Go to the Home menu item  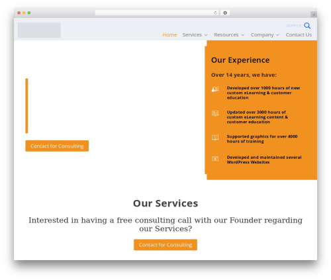pyautogui.click(x=169, y=35)
